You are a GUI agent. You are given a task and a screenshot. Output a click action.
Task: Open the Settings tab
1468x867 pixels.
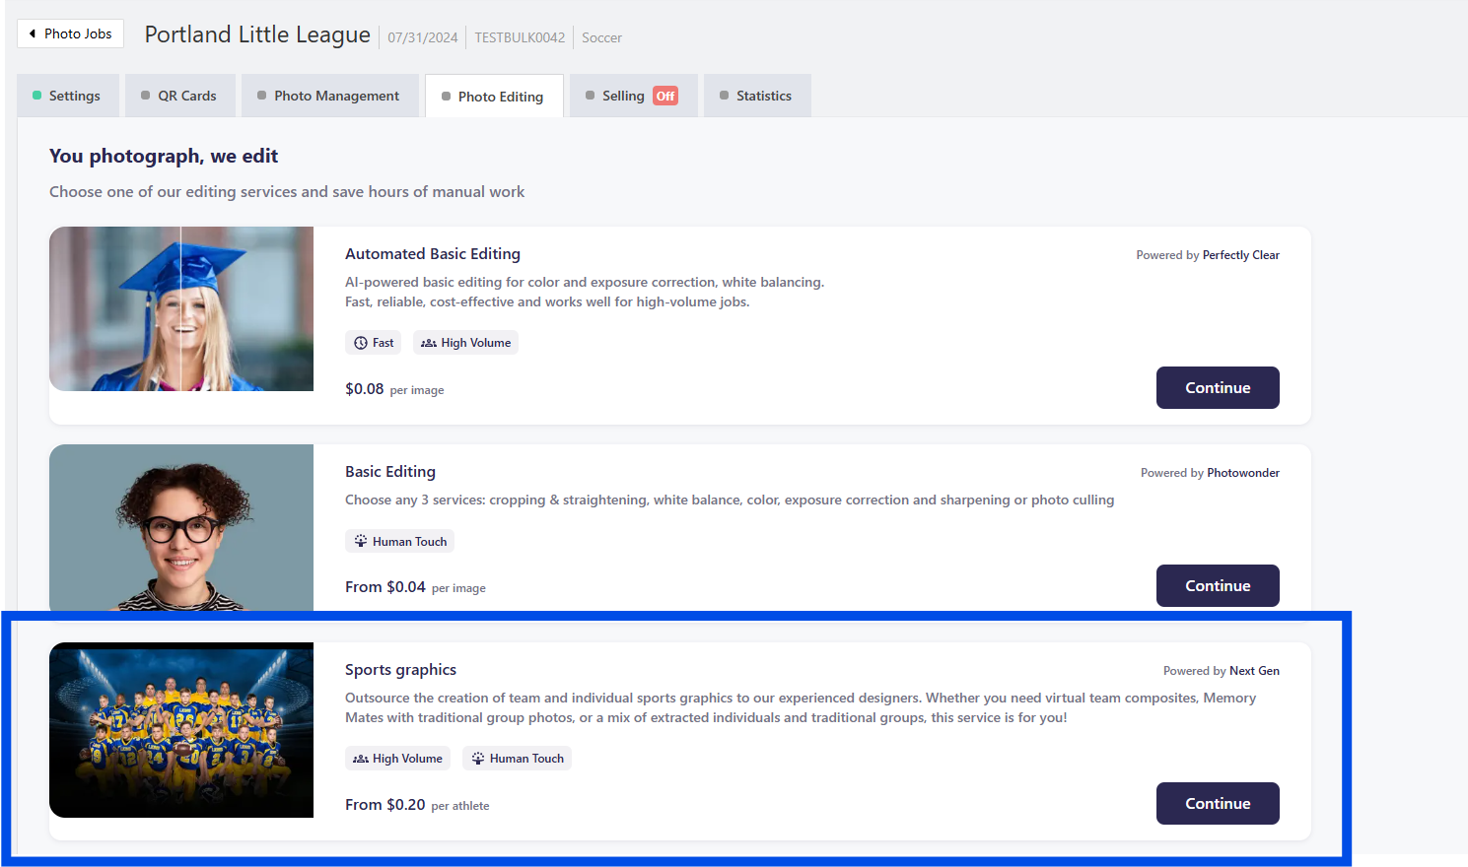click(68, 96)
